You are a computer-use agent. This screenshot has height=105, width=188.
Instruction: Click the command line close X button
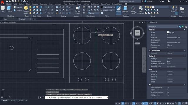coord(40,97)
